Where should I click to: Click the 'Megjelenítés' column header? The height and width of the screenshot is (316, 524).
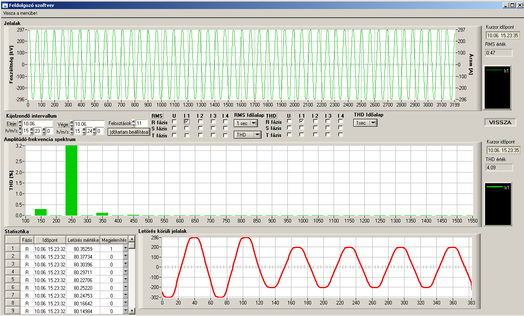(114, 240)
